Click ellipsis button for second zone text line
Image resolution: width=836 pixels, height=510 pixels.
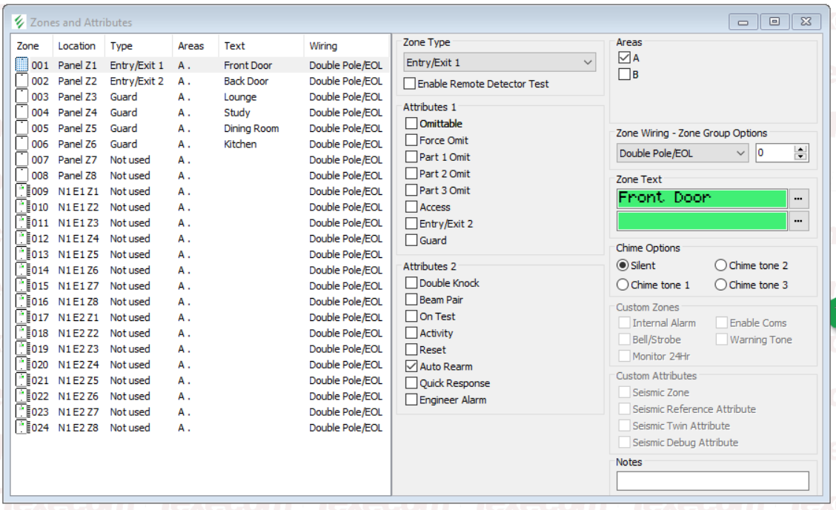click(x=800, y=221)
